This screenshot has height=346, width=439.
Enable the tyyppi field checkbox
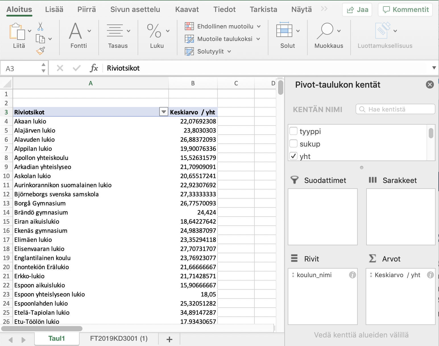(293, 131)
